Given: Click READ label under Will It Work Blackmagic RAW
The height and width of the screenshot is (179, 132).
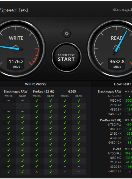Looking at the screenshot, I should (x=23, y=96).
